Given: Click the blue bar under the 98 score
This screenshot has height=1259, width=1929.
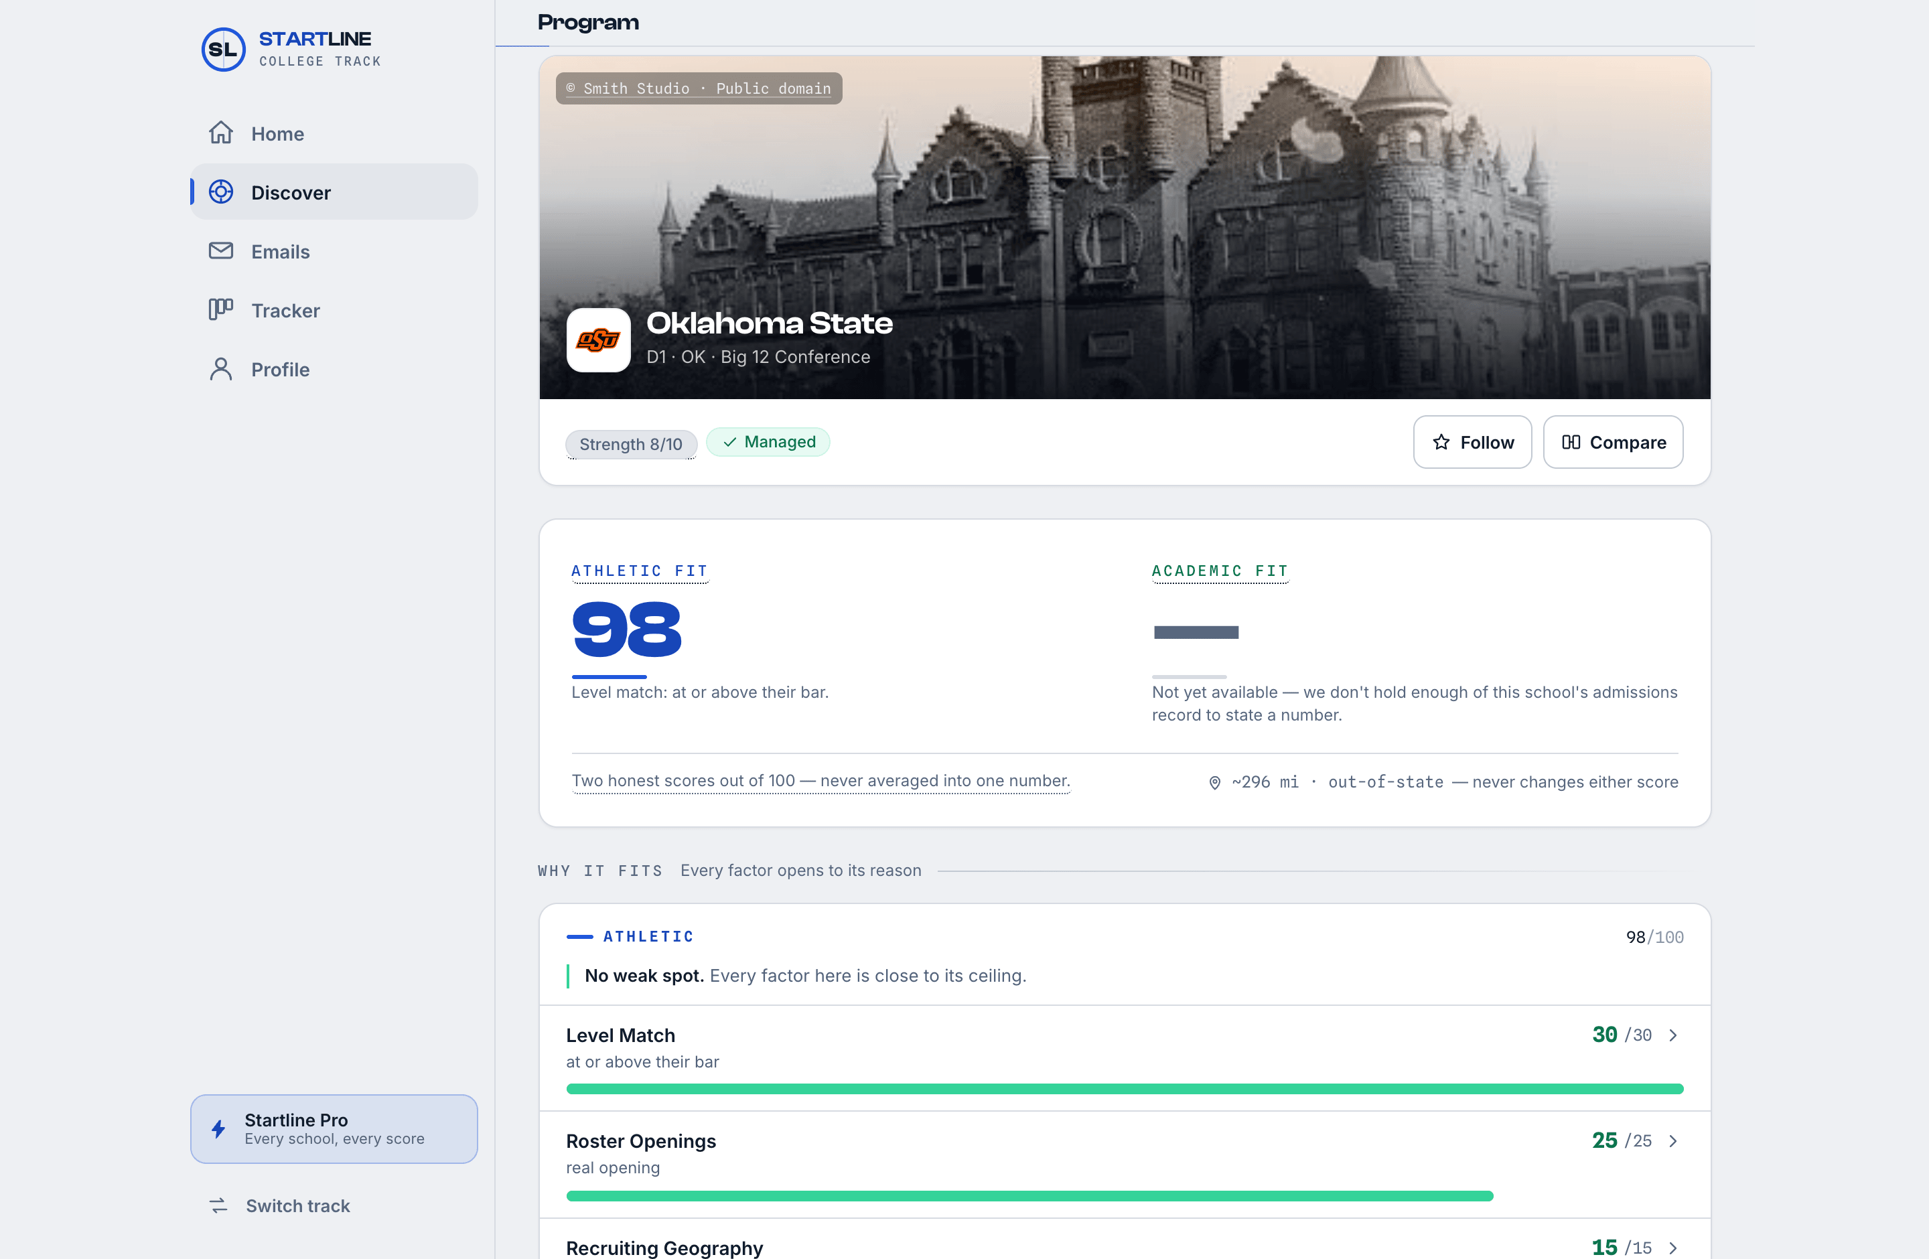Looking at the screenshot, I should point(609,676).
